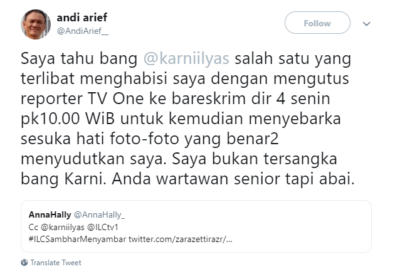Click the 'Cc' text in quoted tweet
This screenshot has width=395, height=269.
point(34,228)
